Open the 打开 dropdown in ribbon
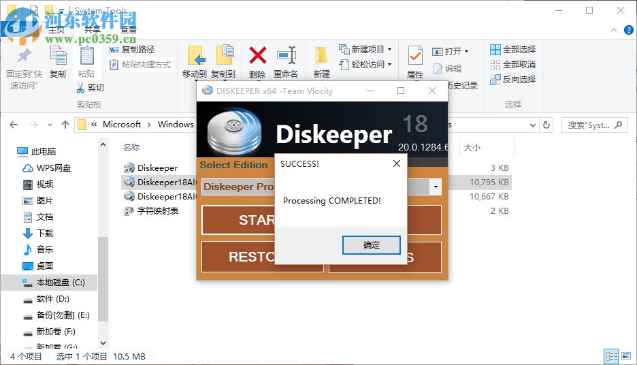This screenshot has height=365, width=637. point(450,52)
